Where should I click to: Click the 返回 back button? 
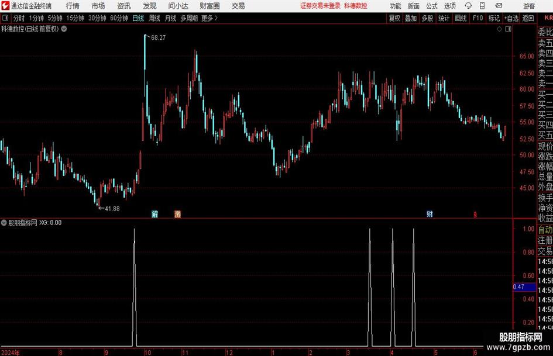coord(528,18)
